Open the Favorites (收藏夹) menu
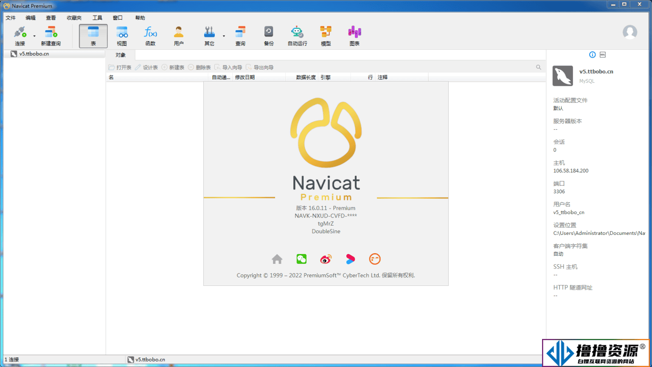The image size is (652, 367). click(74, 18)
